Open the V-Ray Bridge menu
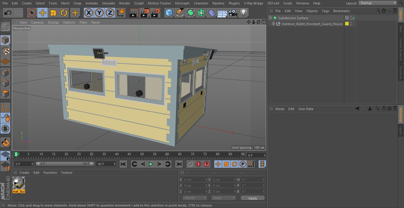The height and width of the screenshot is (208, 404). (253, 3)
